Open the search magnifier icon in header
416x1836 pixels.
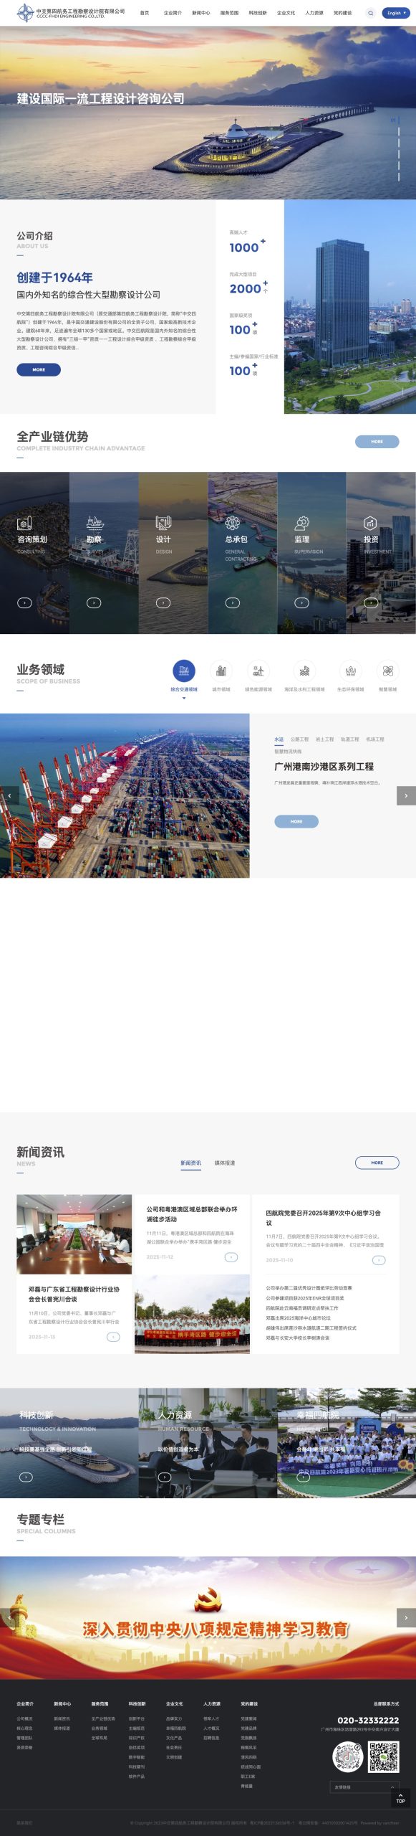(370, 13)
